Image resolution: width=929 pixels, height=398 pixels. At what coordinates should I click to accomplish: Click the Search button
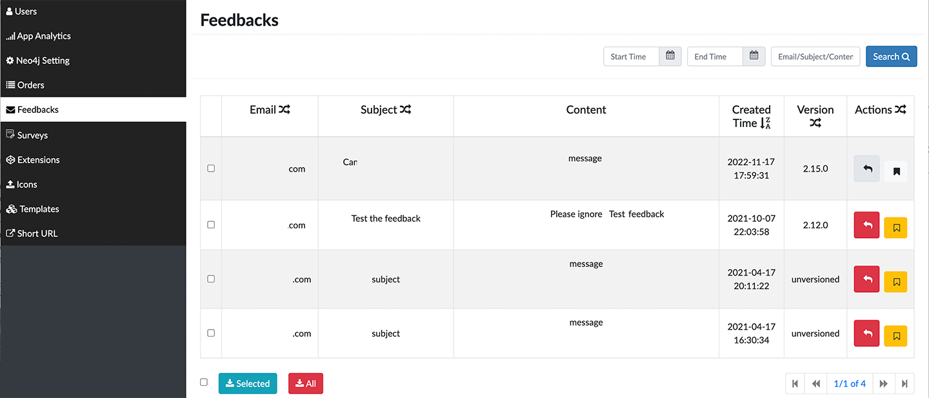[891, 56]
